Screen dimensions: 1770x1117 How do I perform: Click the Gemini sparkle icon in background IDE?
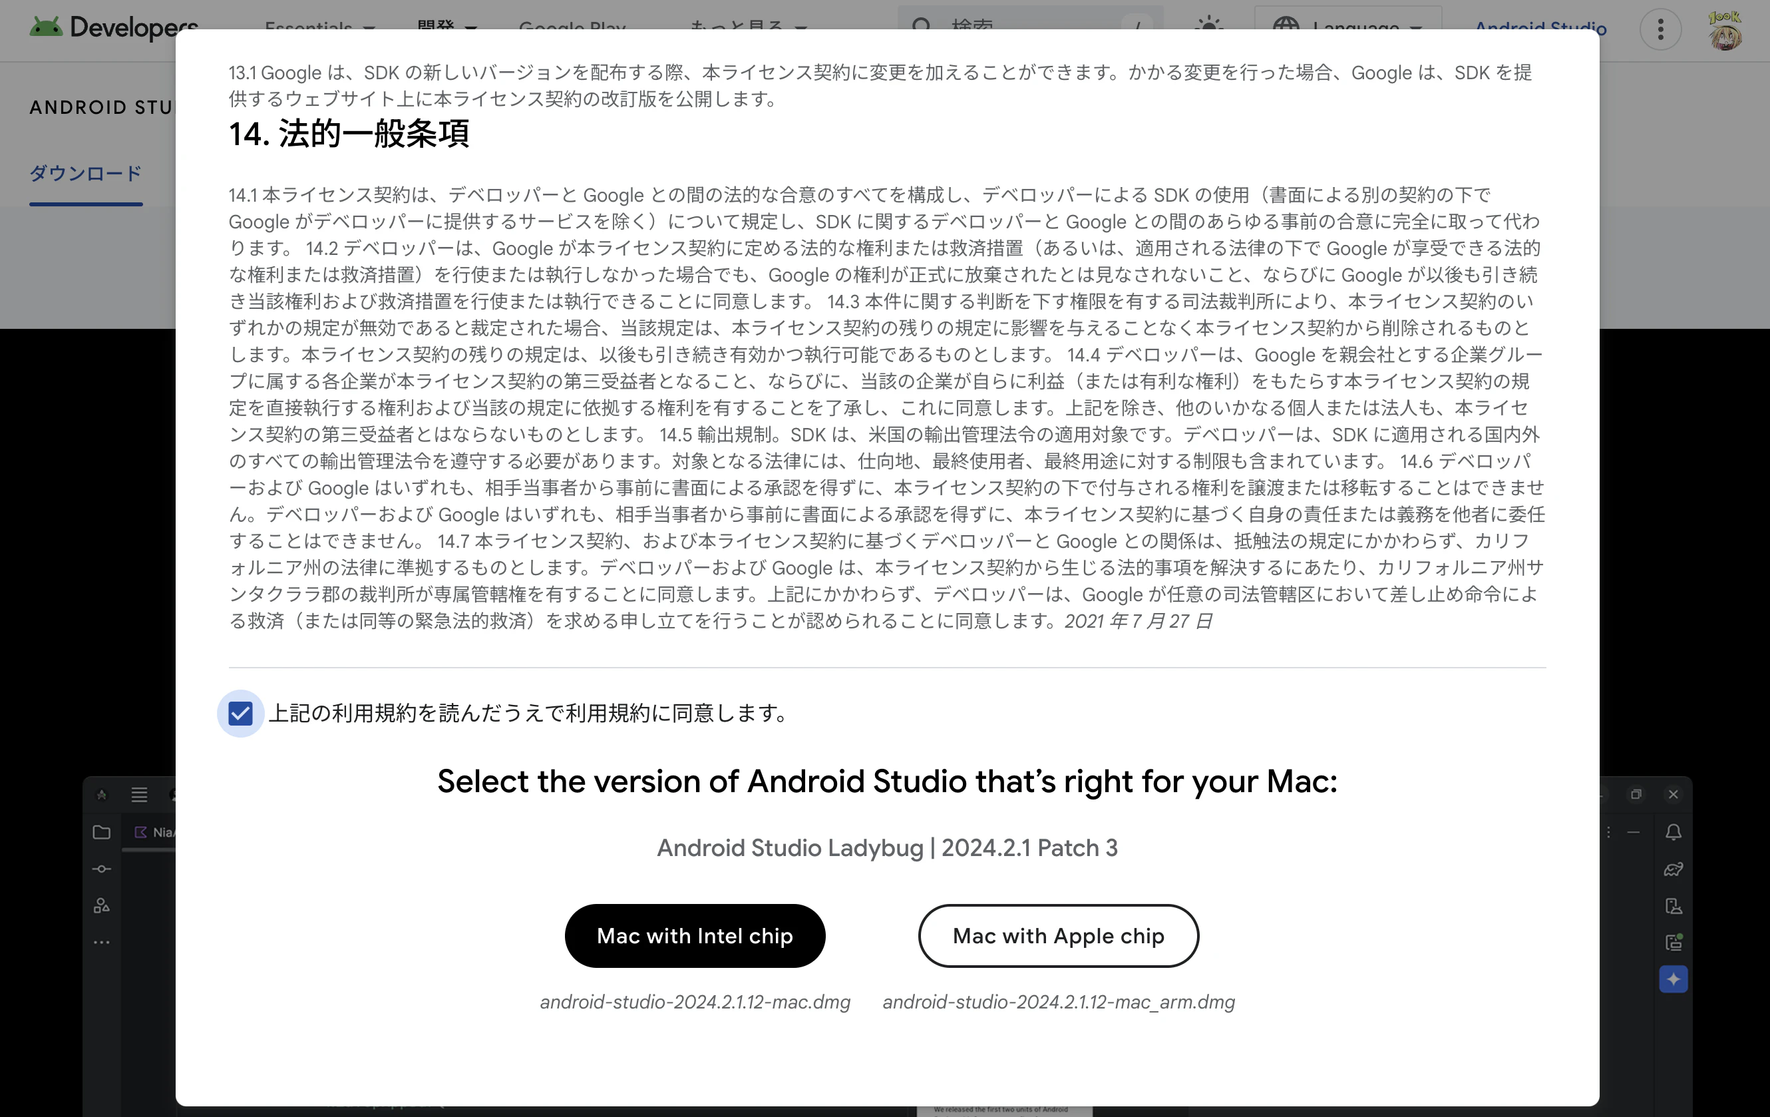[x=1674, y=979]
